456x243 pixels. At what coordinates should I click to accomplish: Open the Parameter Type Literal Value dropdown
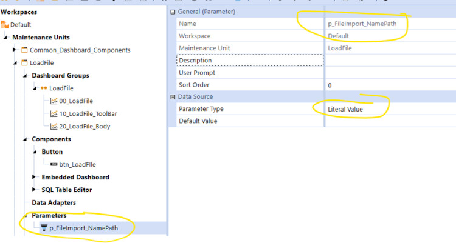click(x=389, y=109)
